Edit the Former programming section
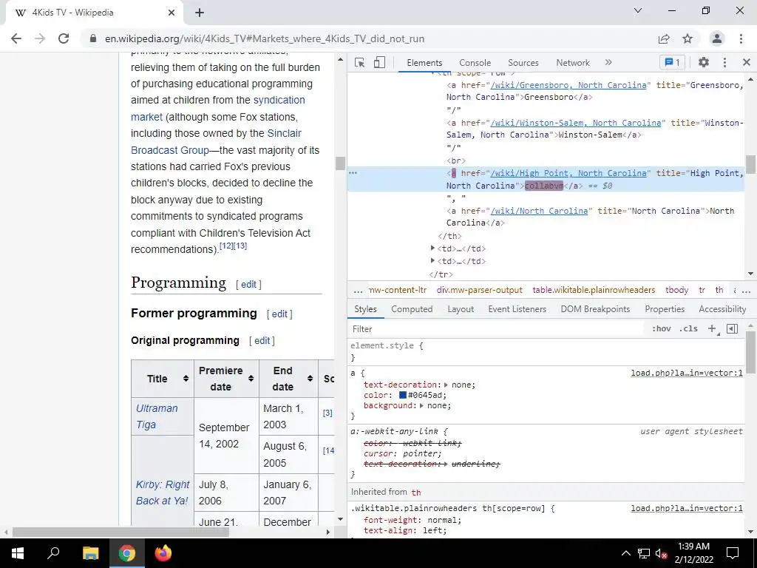 click(x=279, y=314)
